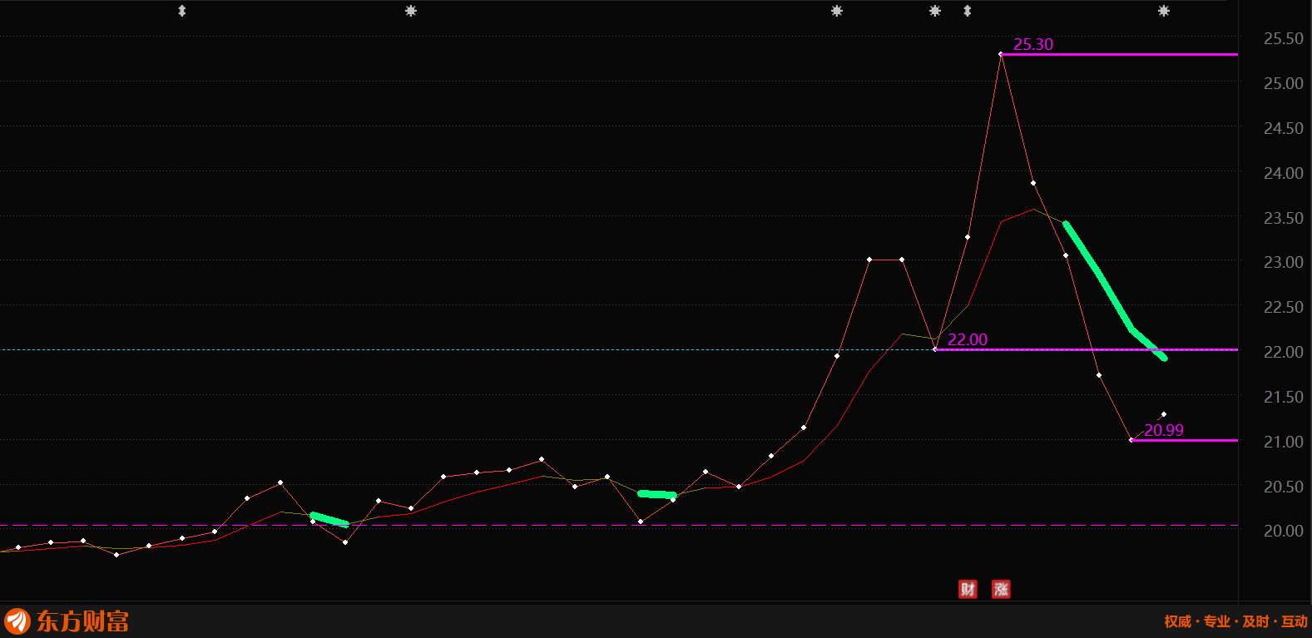Click the leftmost star marker above the chart
The height and width of the screenshot is (638, 1312).
[410, 11]
